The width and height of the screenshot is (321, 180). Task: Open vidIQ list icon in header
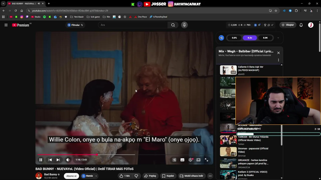click(259, 25)
